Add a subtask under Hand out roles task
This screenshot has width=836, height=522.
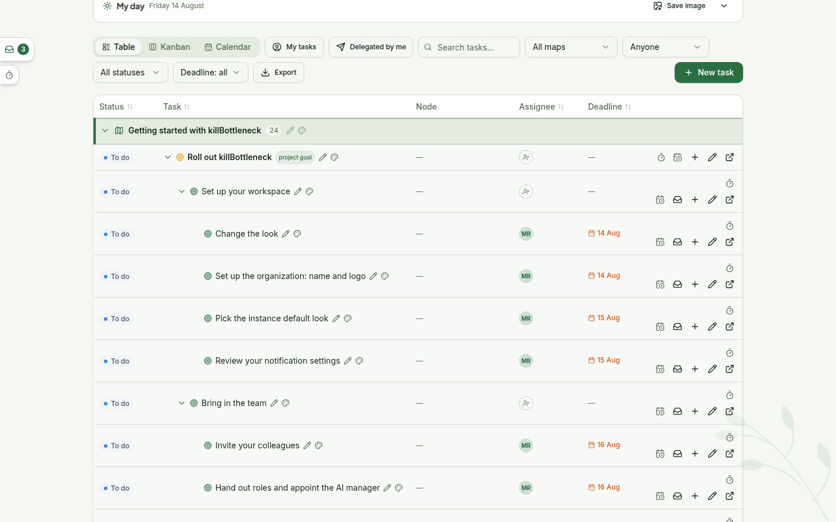tap(695, 496)
